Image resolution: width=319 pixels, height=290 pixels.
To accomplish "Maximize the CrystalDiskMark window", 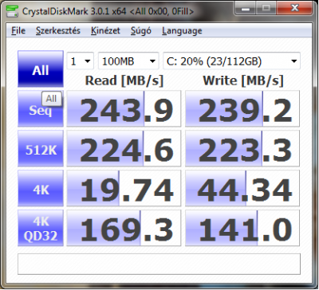I will point(266,8).
